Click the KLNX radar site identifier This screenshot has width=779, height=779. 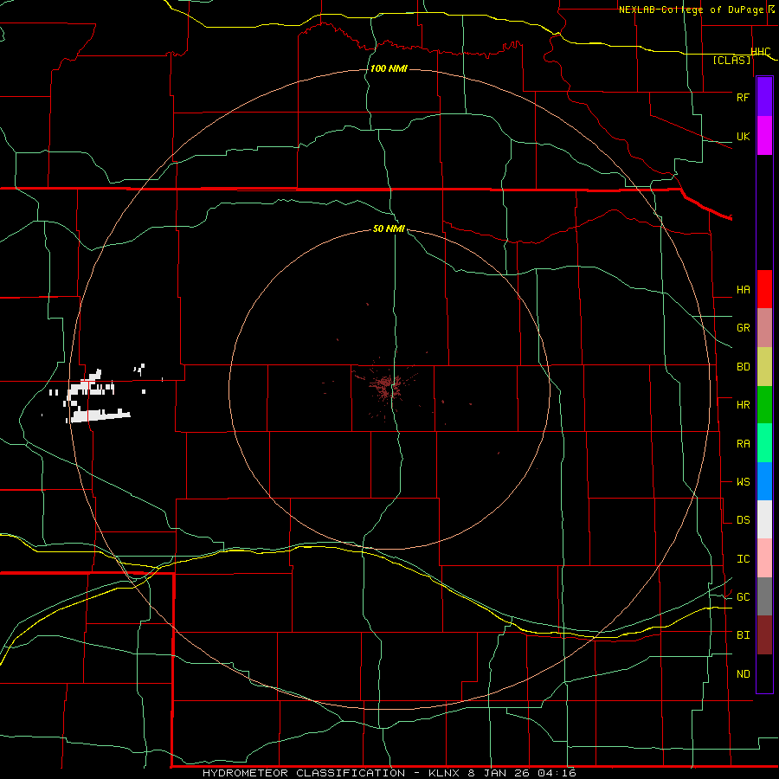coord(445,773)
